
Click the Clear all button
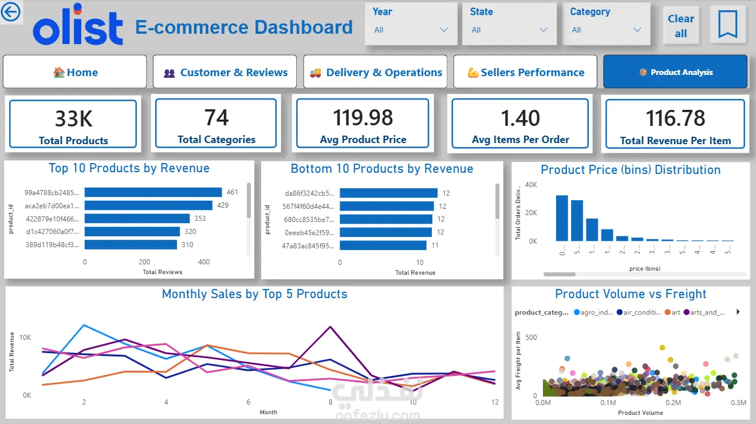pos(681,26)
